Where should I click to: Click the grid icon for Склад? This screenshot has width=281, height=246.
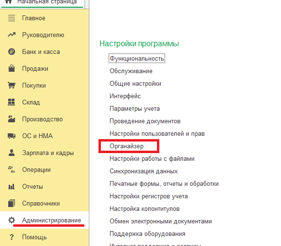pos(12,102)
